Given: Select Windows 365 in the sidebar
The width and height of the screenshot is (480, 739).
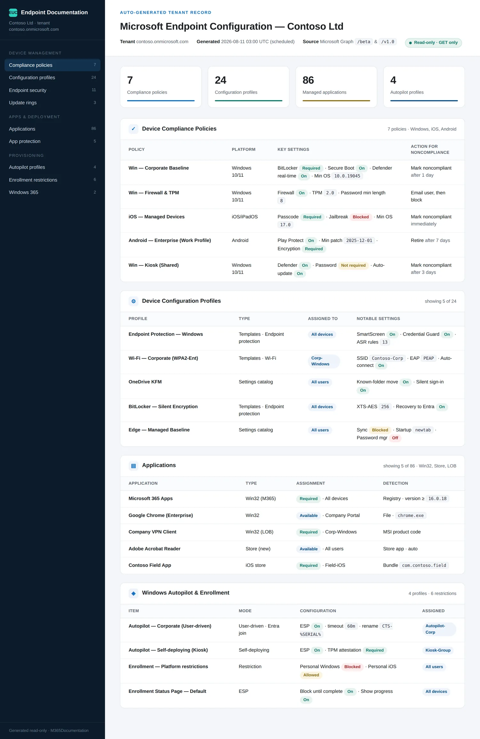Looking at the screenshot, I should click(x=52, y=192).
